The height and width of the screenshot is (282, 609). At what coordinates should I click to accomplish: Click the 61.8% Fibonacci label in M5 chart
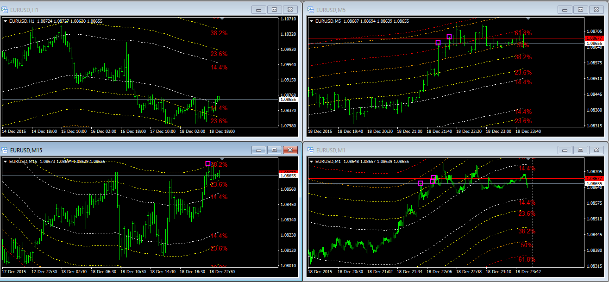pyautogui.click(x=523, y=33)
